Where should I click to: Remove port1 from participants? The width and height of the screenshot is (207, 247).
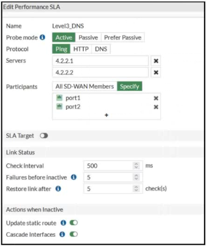156,98
